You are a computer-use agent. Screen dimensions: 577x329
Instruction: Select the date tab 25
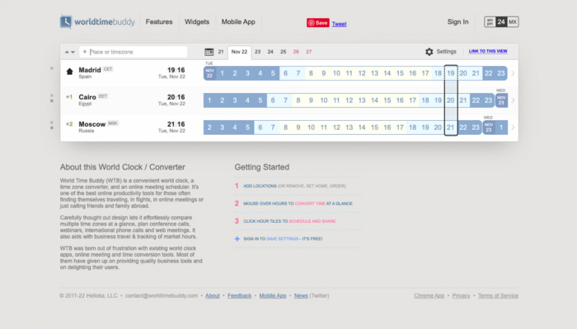pos(283,52)
